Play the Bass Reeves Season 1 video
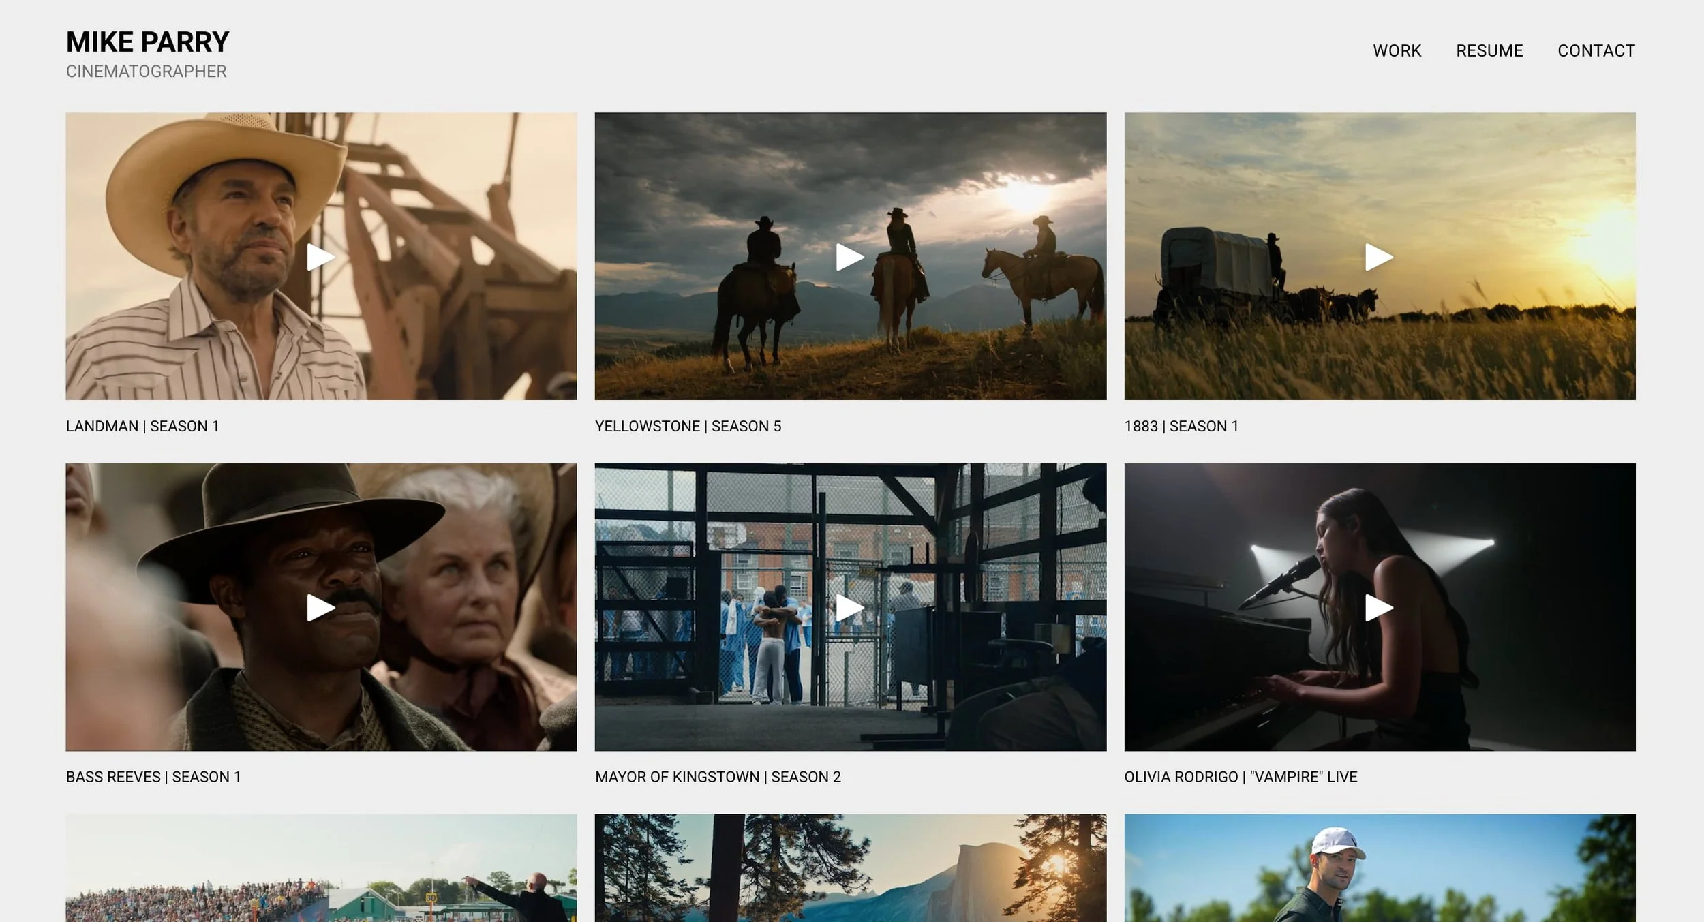The height and width of the screenshot is (922, 1704). (x=321, y=607)
